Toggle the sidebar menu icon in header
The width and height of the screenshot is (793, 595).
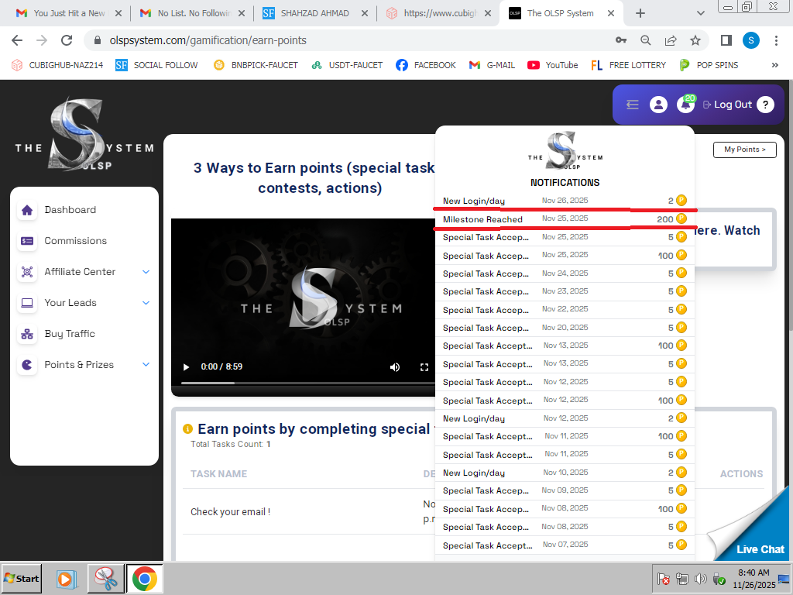pyautogui.click(x=633, y=105)
